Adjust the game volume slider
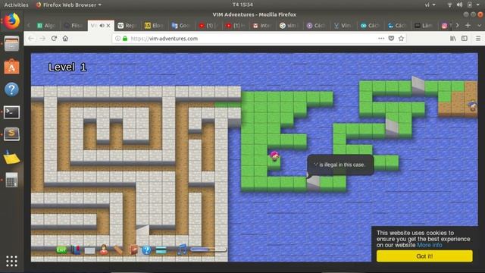Screen dimensions: 485x273 pos(208,249)
